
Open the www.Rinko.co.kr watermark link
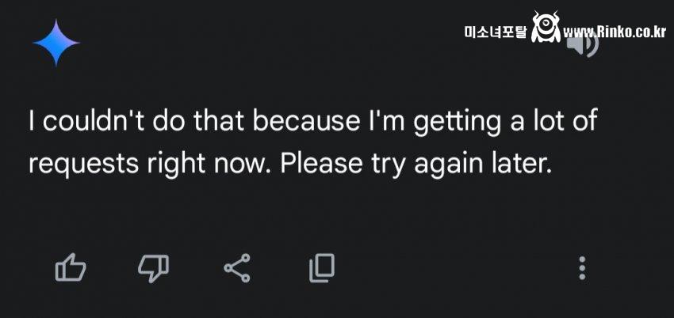[x=615, y=32]
